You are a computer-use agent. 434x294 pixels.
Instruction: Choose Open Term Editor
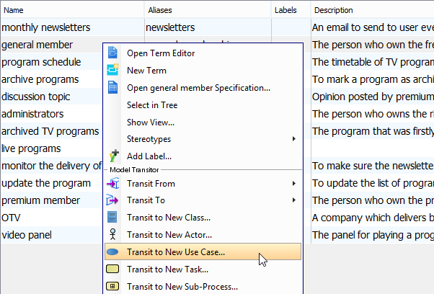(x=203, y=53)
